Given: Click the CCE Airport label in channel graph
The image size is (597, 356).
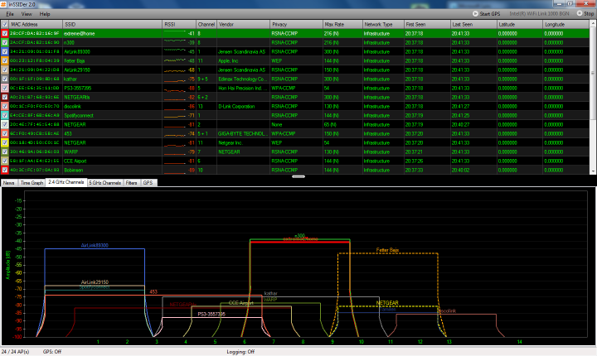Looking at the screenshot, I should pos(240,303).
